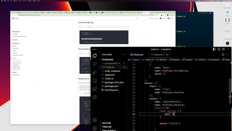Open Run and Debug in VS Code activity bar
Screen dimensions: 232x131
pyautogui.click(x=95, y=72)
